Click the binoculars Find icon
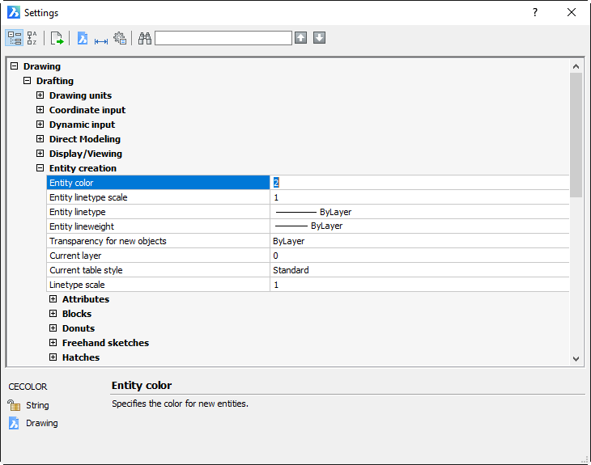 pyautogui.click(x=145, y=38)
